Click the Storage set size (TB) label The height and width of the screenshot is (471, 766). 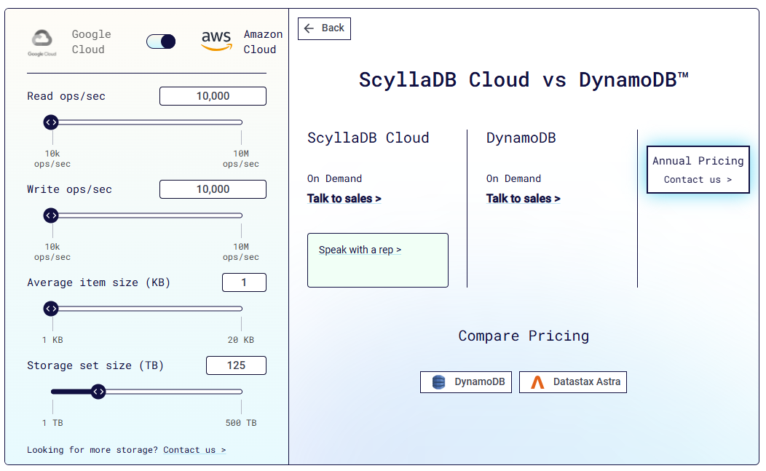coord(95,365)
